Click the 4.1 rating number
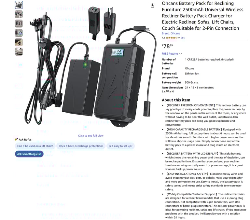 click(163, 38)
